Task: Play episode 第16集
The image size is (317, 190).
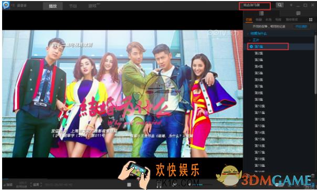Action: point(260,146)
